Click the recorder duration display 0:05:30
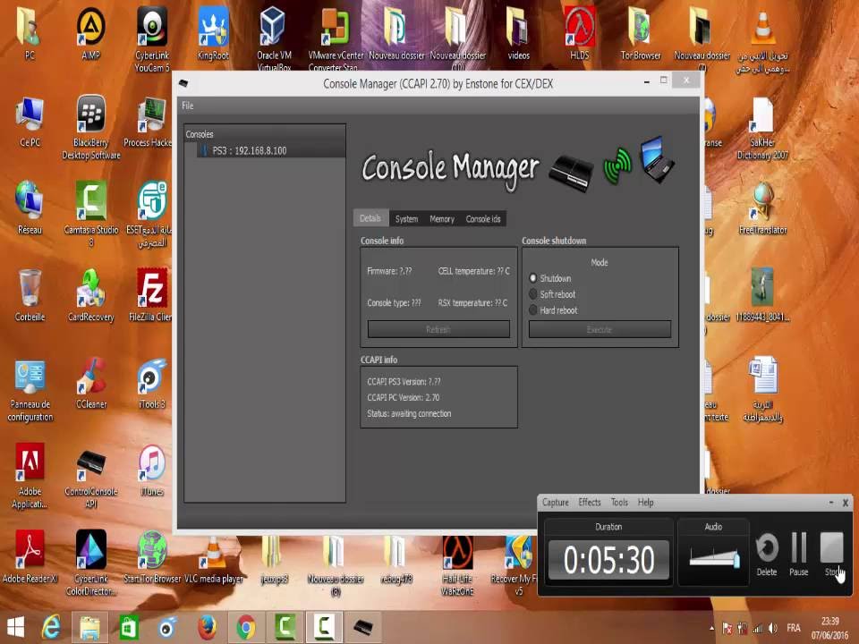The height and width of the screenshot is (644, 859). click(608, 560)
